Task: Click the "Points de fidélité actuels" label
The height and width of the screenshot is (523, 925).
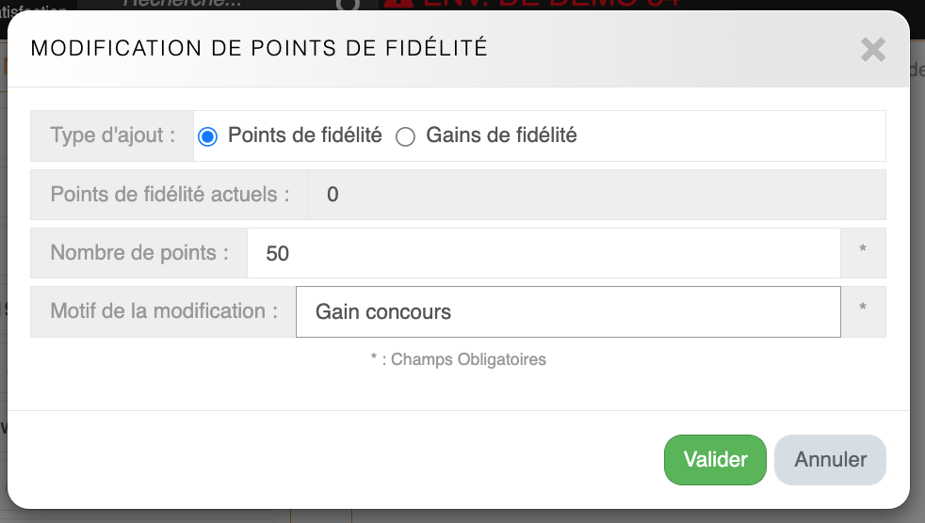Action: click(170, 195)
